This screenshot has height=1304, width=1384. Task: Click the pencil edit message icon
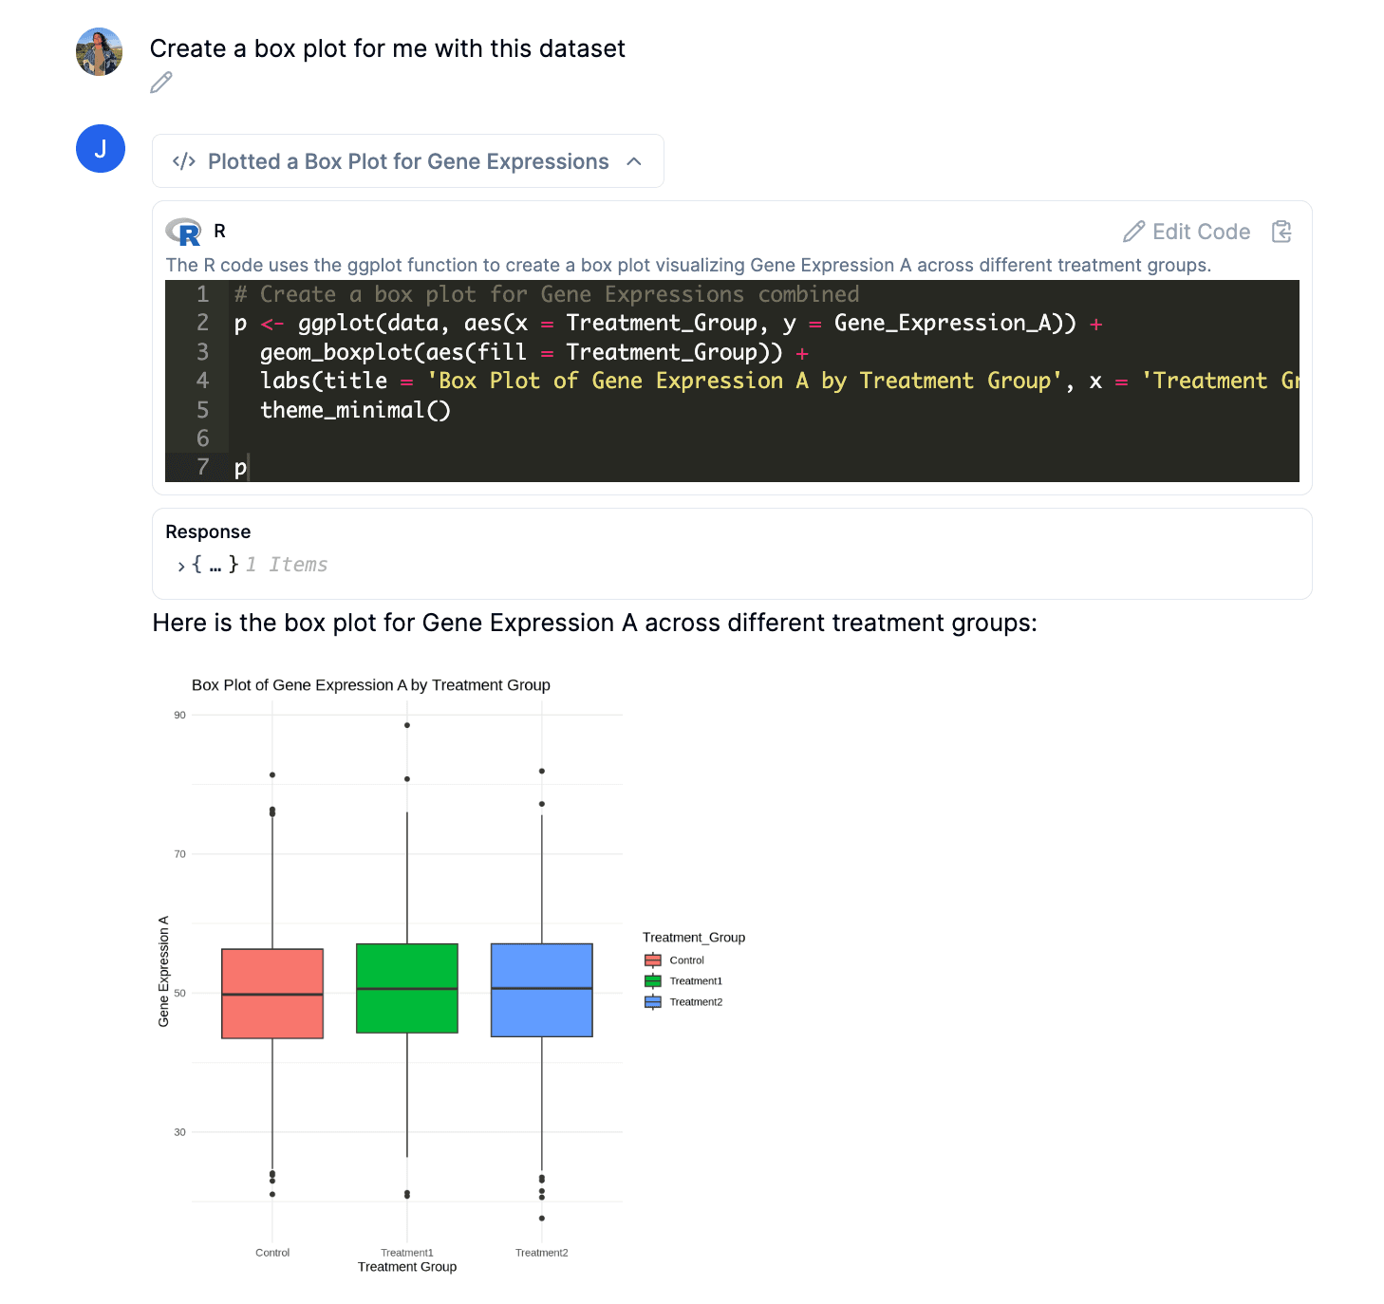[161, 83]
